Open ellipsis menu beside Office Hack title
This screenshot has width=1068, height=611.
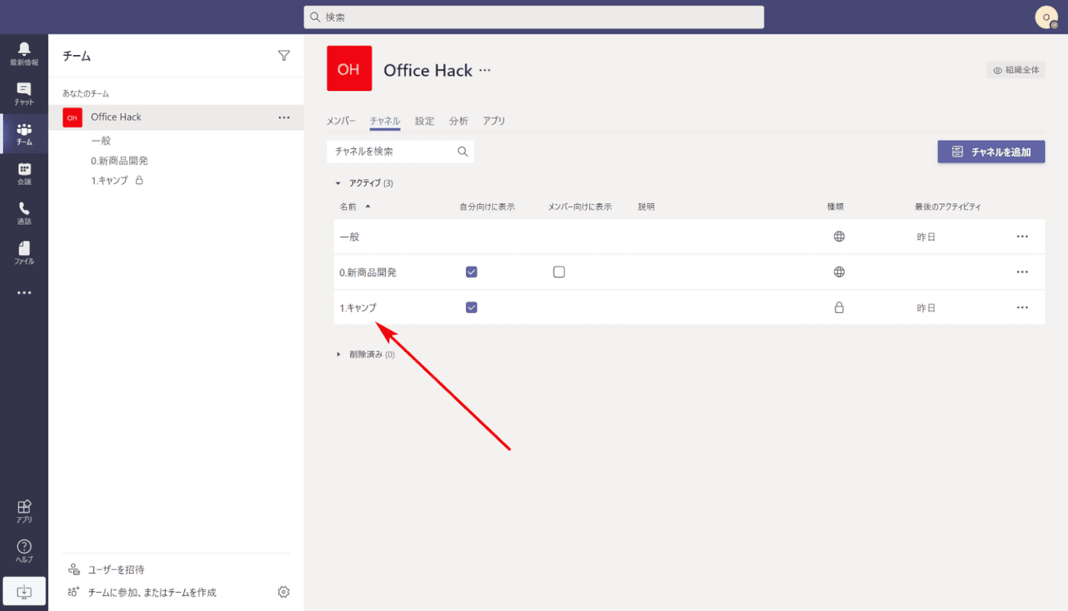(x=484, y=70)
